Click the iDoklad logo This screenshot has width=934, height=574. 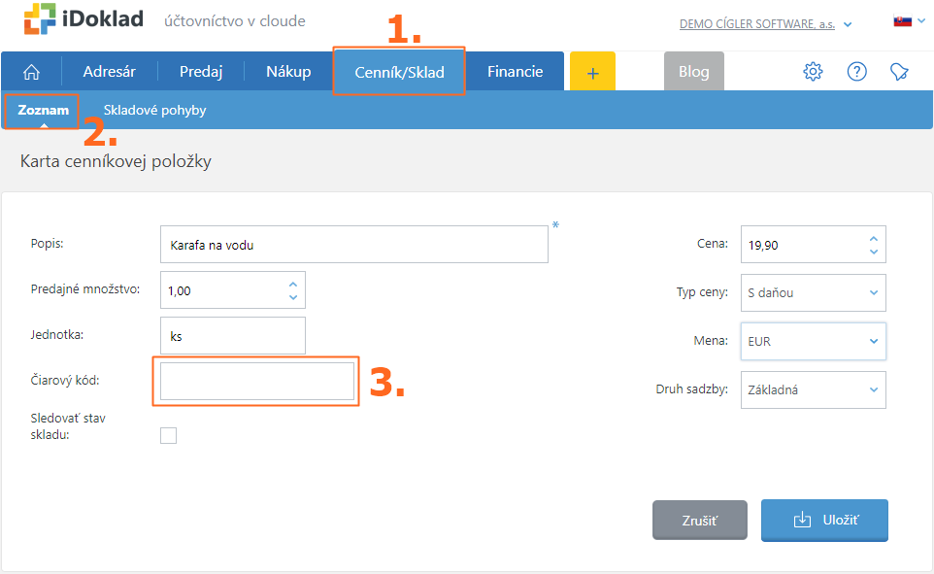[83, 19]
